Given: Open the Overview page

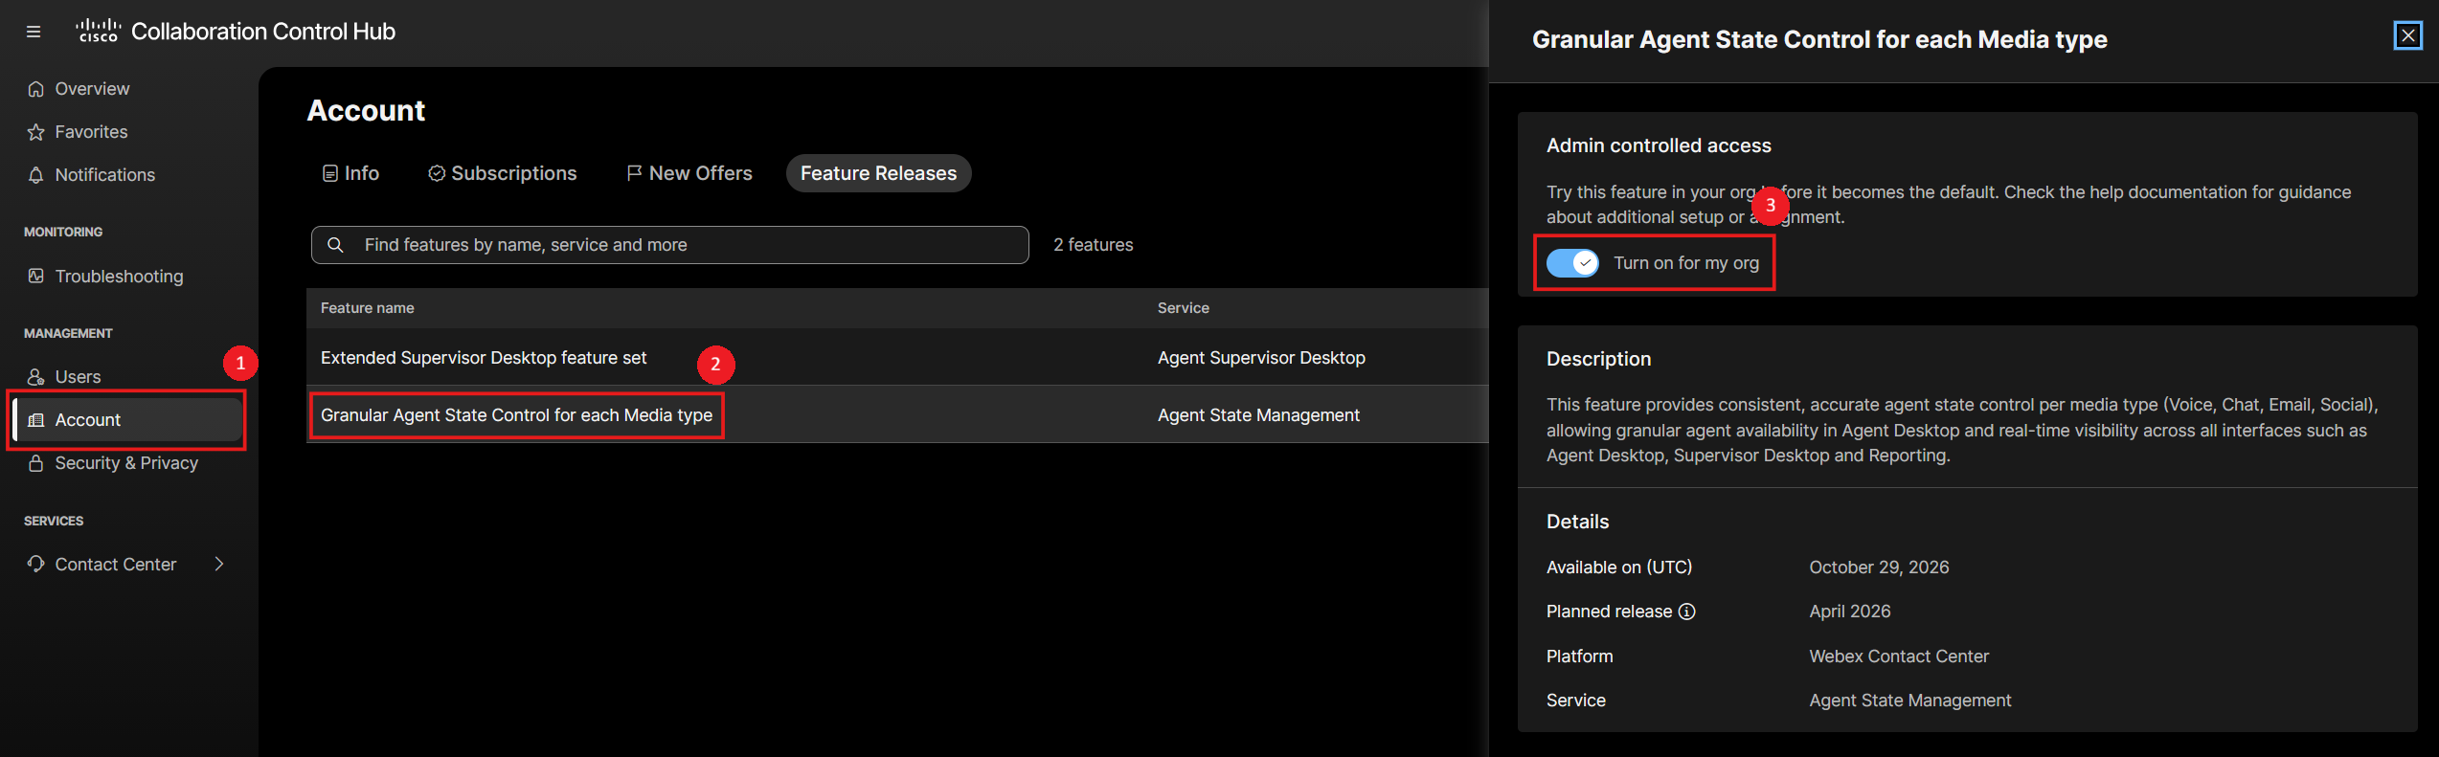Looking at the screenshot, I should [92, 89].
